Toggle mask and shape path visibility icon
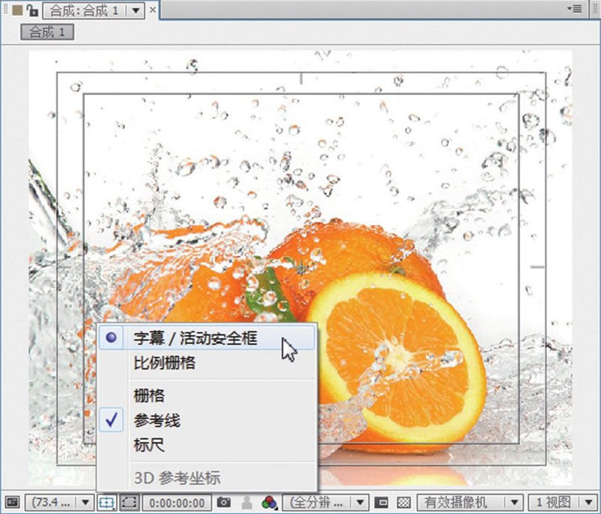This screenshot has width=601, height=514. coord(129,502)
